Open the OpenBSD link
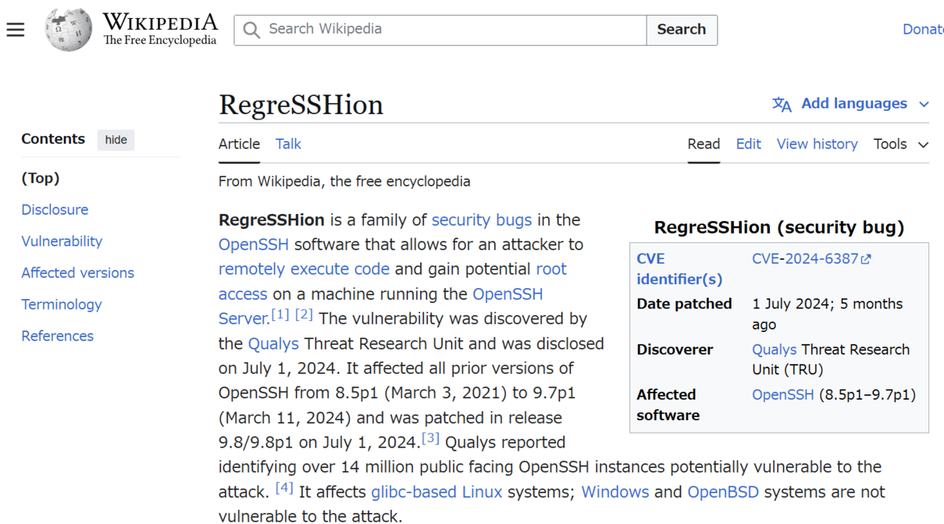The height and width of the screenshot is (524, 944). [x=723, y=492]
